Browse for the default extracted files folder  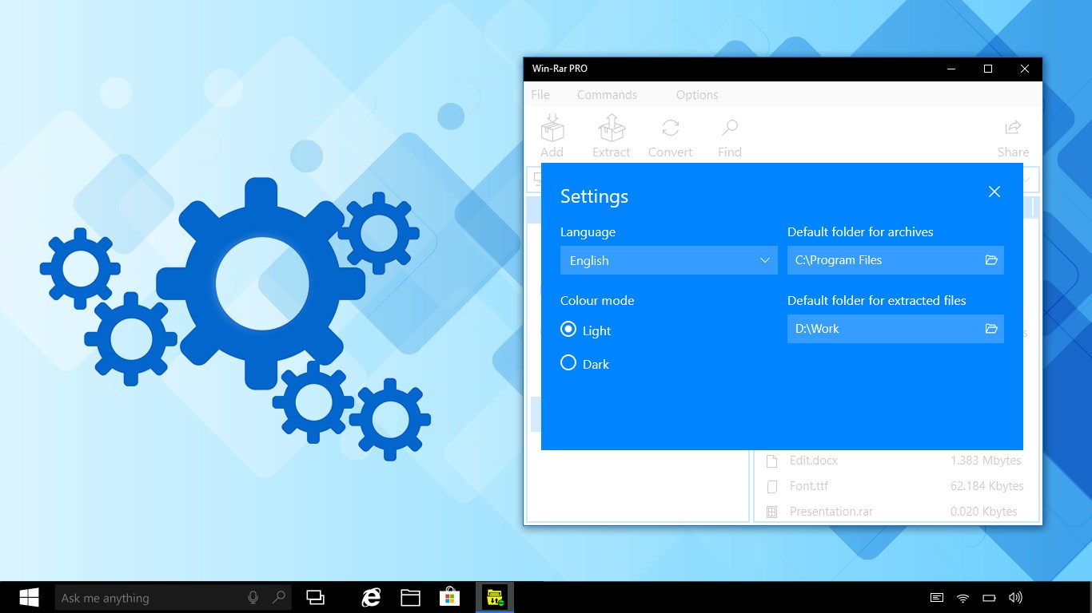tap(991, 329)
